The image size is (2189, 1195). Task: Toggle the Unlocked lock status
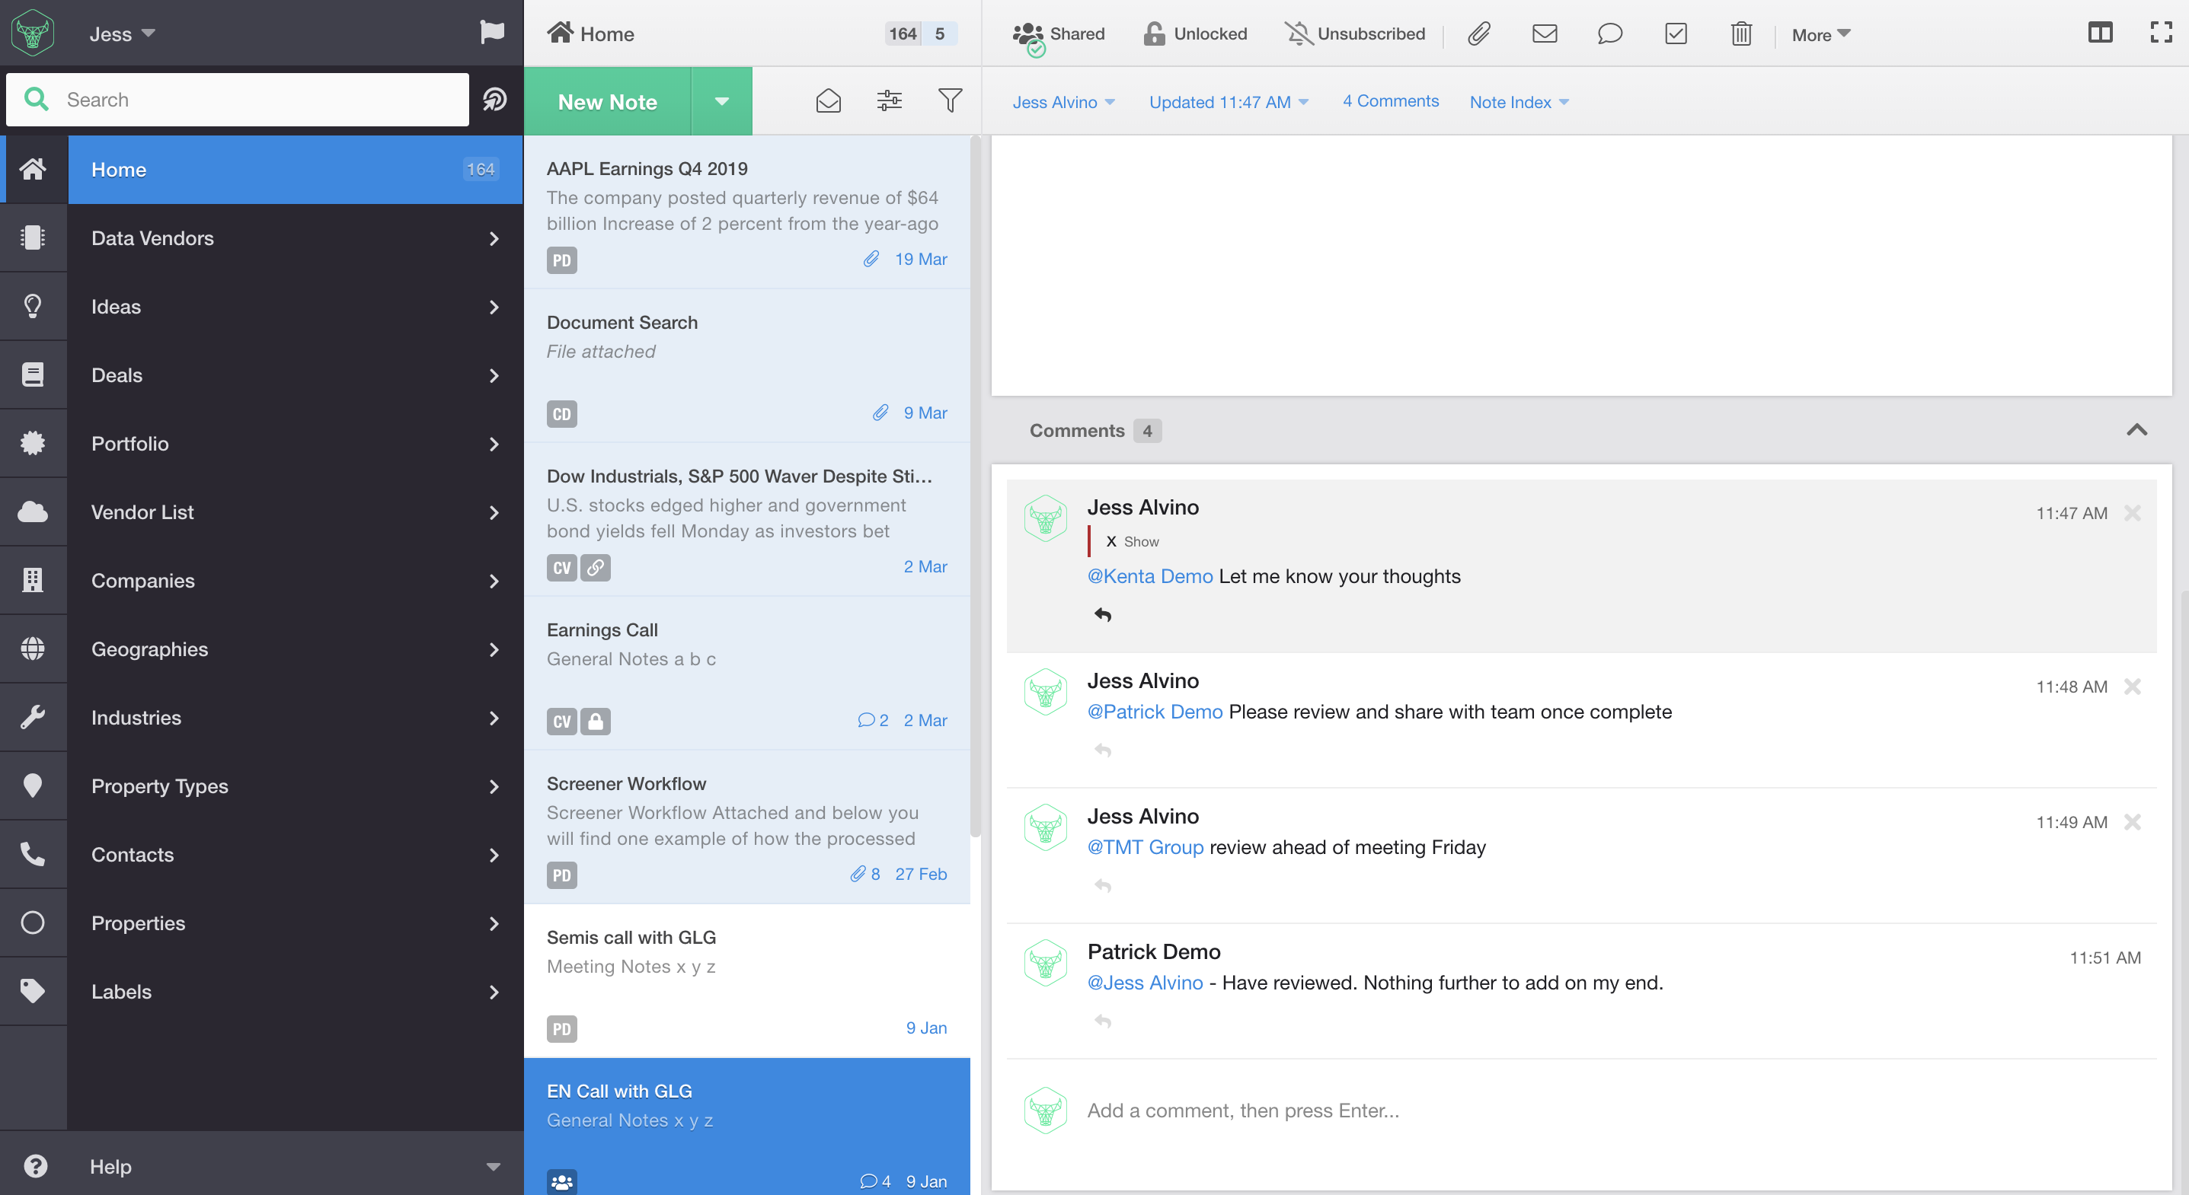[1195, 34]
